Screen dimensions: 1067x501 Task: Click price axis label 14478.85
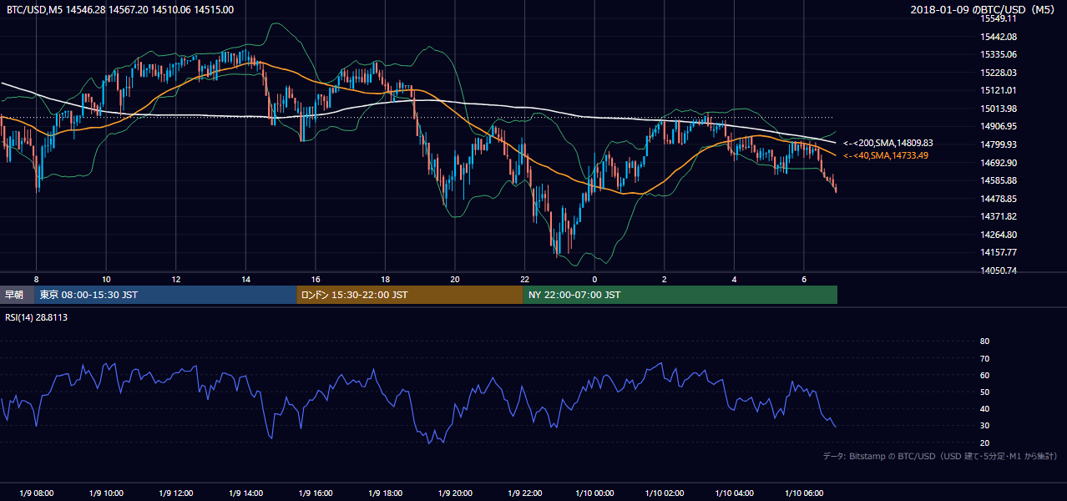[999, 199]
